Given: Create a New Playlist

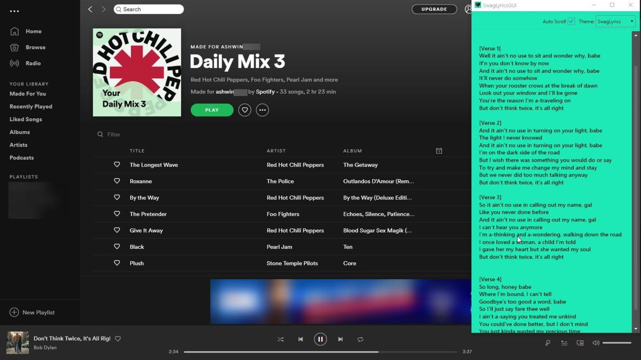Looking at the screenshot, I should coord(32,312).
